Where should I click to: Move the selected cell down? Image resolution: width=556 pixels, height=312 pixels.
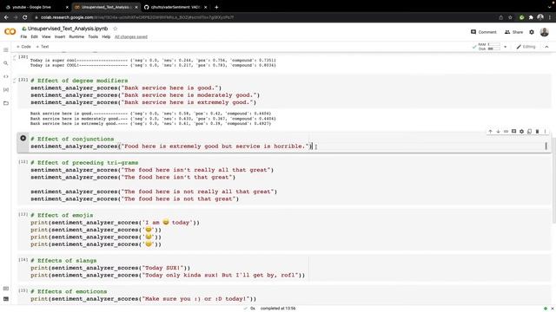click(498, 132)
